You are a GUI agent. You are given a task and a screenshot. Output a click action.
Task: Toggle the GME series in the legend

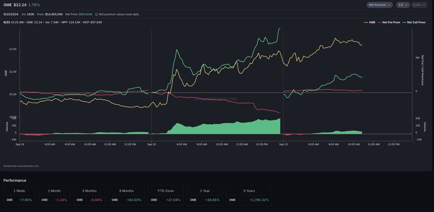click(369, 22)
